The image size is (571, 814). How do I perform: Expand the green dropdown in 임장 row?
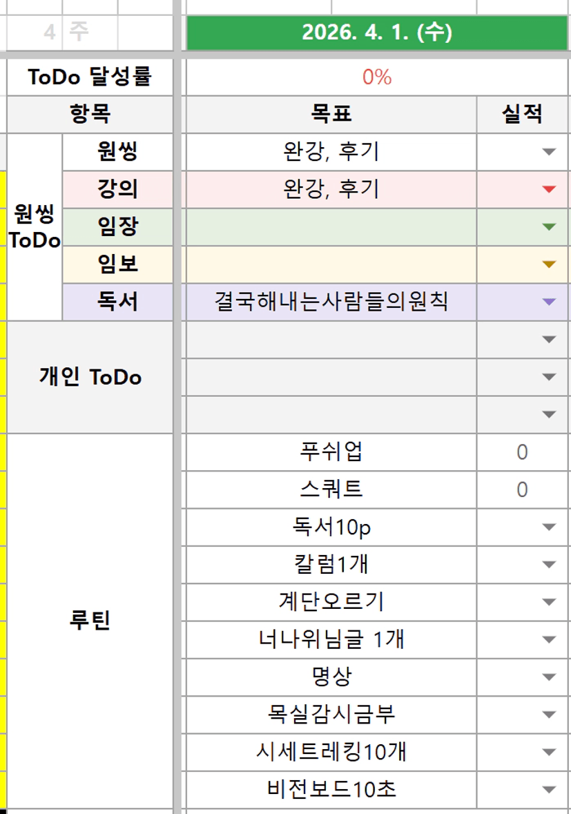tap(550, 226)
